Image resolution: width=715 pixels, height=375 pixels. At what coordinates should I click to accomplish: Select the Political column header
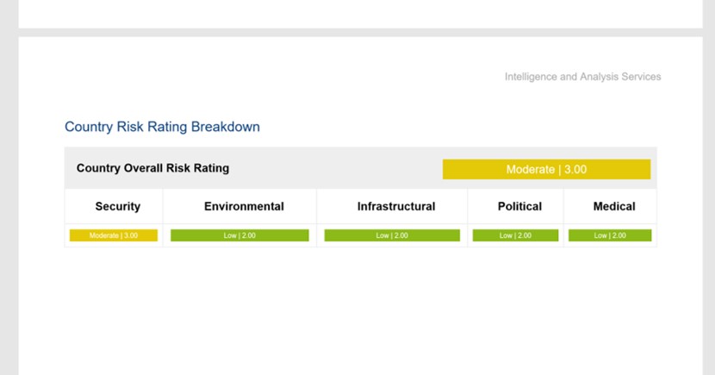pyautogui.click(x=519, y=207)
